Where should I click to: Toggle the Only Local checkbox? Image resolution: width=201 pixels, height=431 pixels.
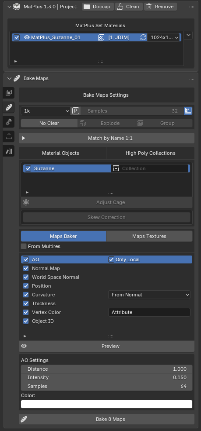111,259
